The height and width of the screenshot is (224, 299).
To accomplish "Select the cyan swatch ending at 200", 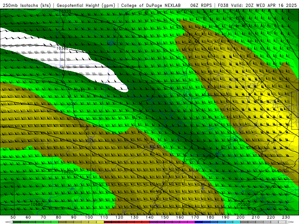I will coord(237,222).
